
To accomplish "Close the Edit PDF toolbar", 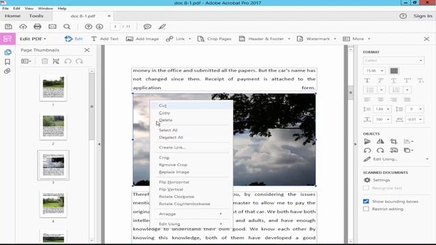I will (x=427, y=39).
